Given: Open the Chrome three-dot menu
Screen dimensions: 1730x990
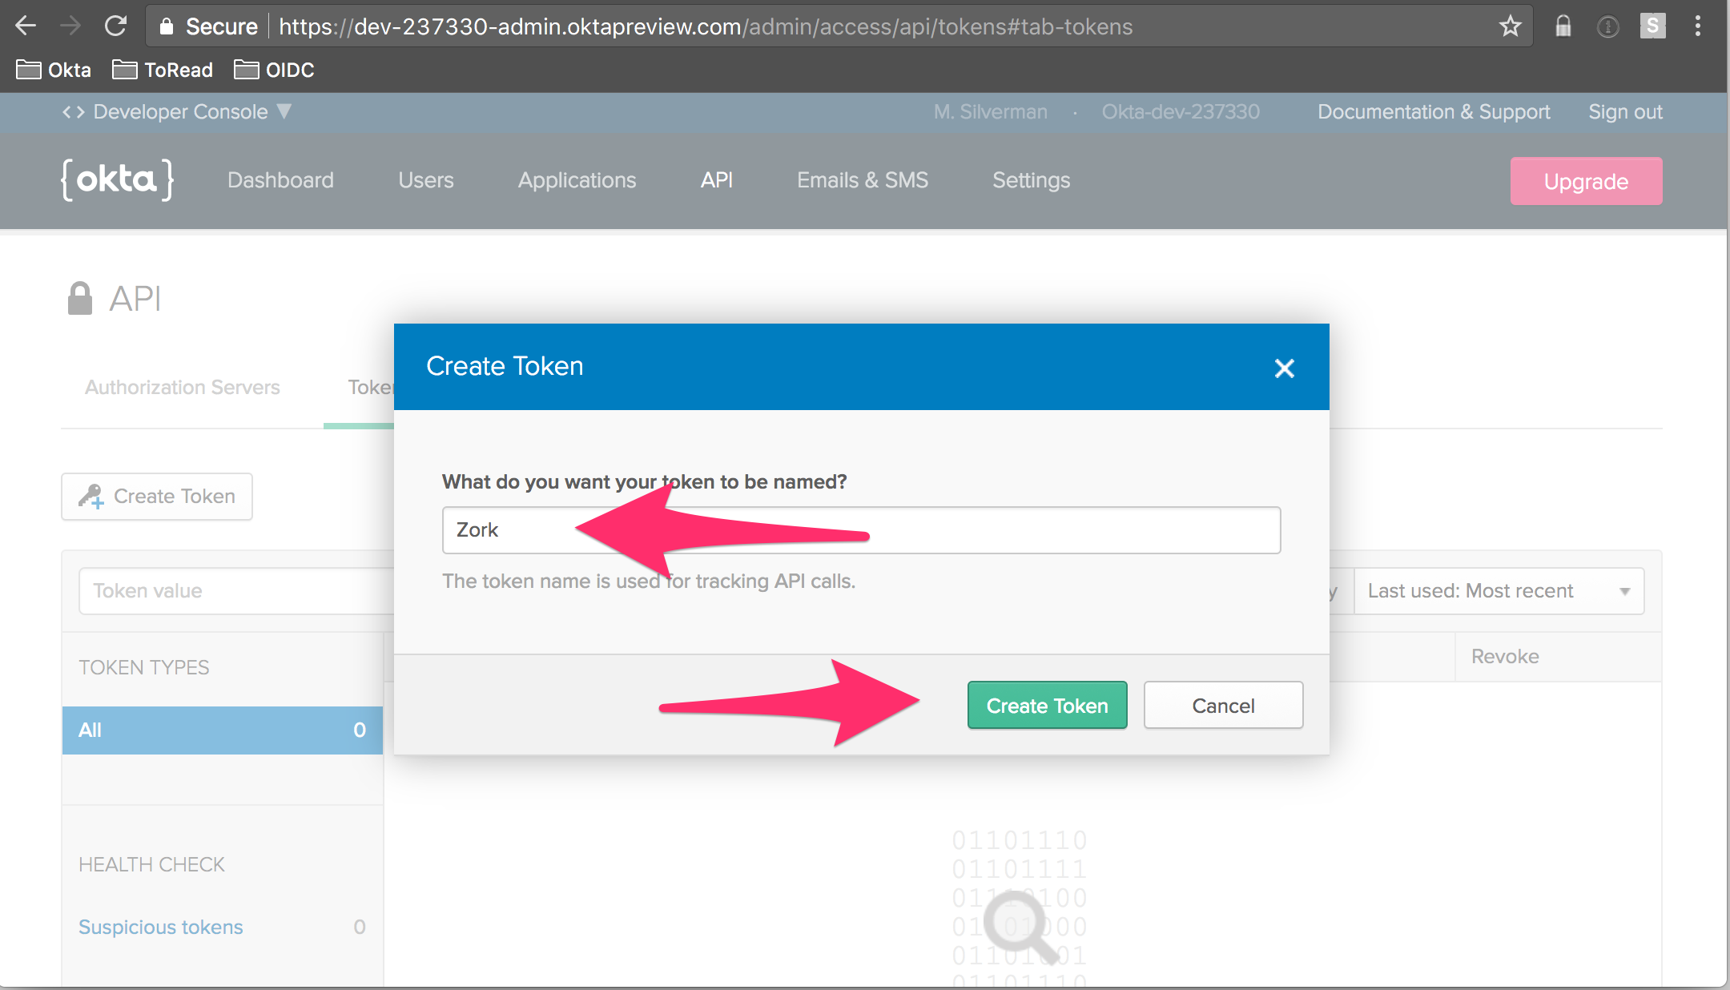Looking at the screenshot, I should coord(1697,26).
